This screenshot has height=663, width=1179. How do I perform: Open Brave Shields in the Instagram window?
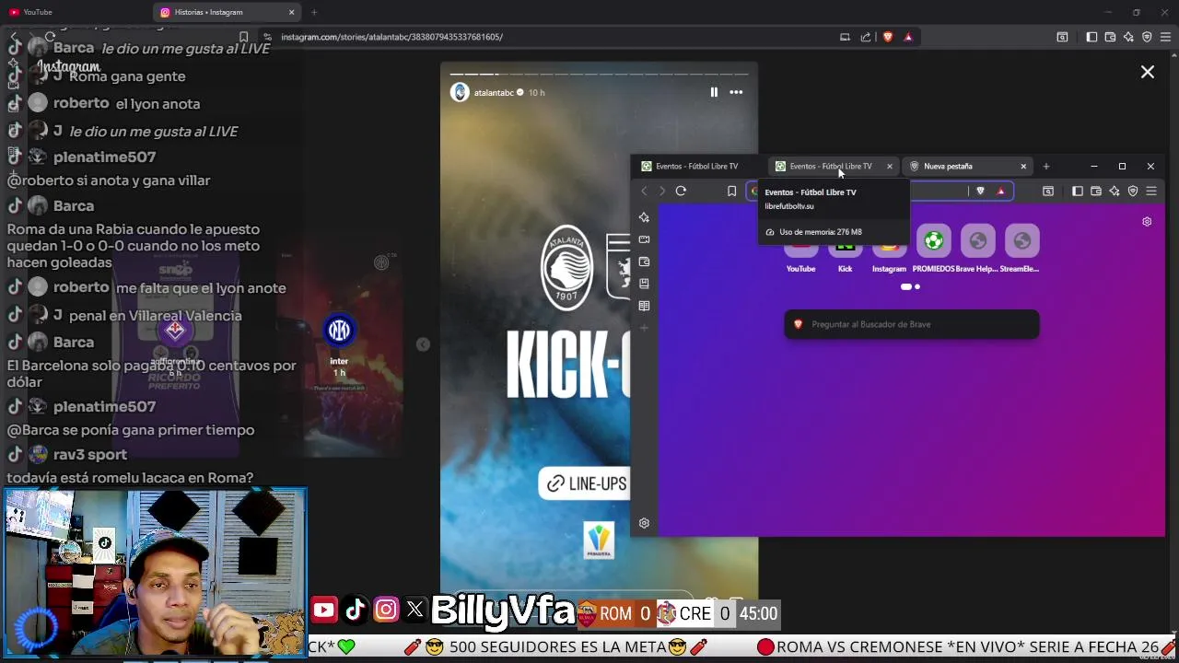[x=888, y=37]
